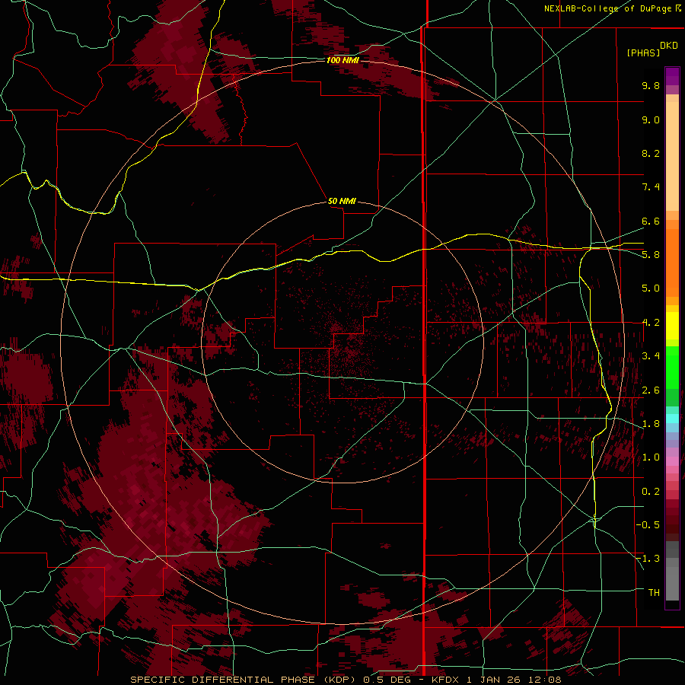Click the -1.3 scale label
This screenshot has height=685, width=685.
pyautogui.click(x=648, y=559)
